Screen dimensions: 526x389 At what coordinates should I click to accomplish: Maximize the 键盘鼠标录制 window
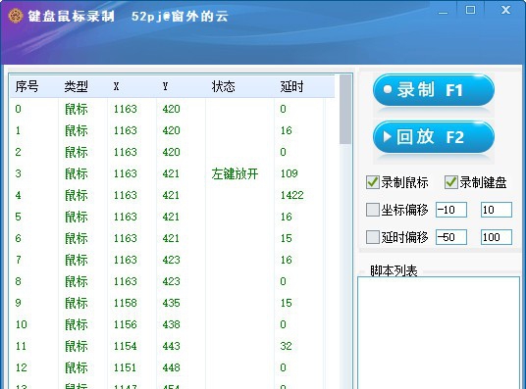[470, 10]
